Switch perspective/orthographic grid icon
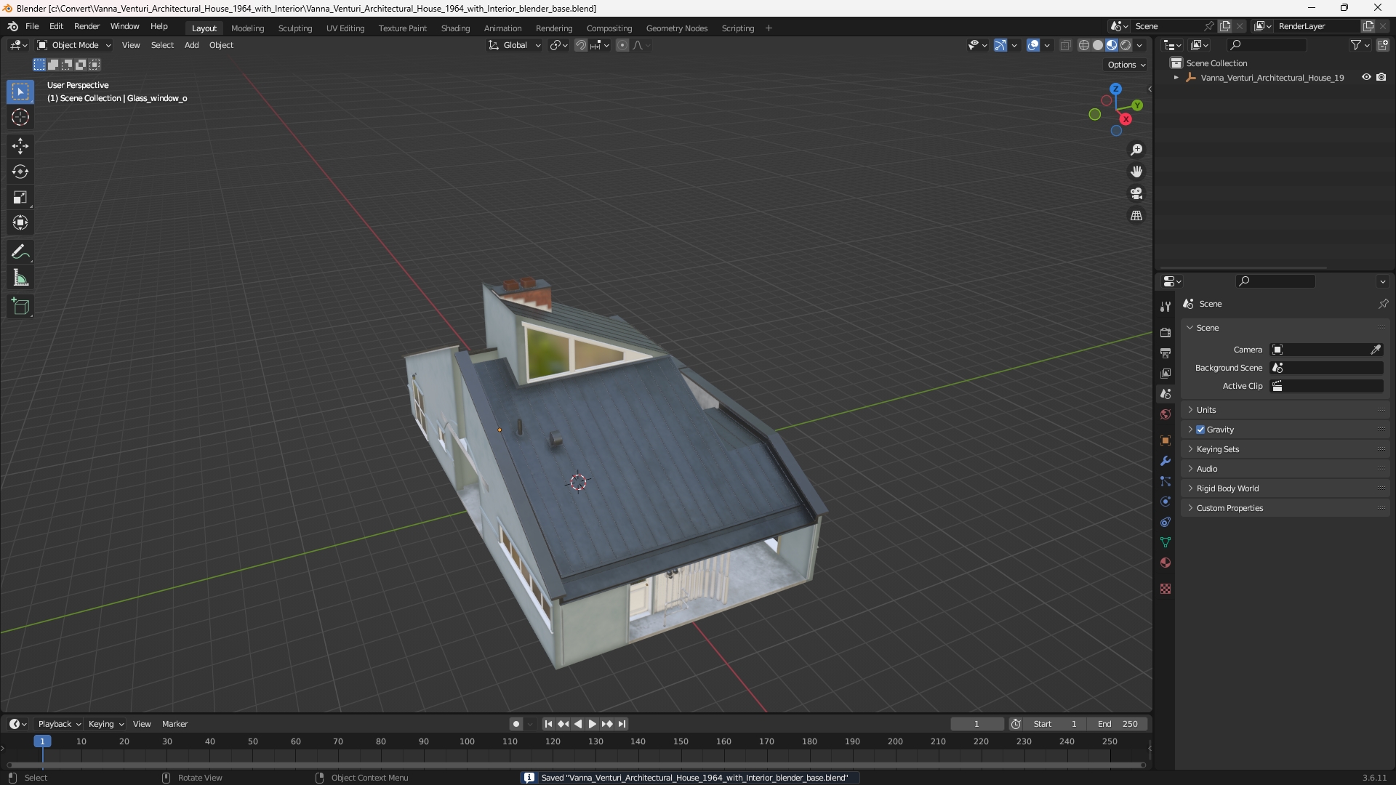 1136,216
